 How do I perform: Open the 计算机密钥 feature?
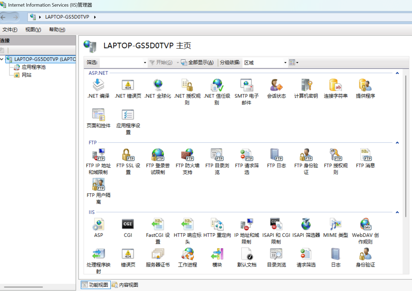306,89
